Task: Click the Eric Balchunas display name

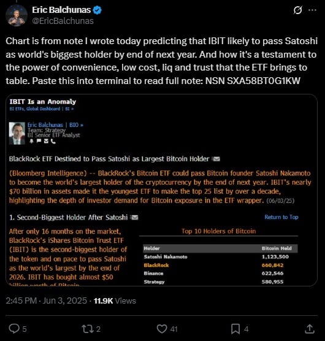Action: 61,10
